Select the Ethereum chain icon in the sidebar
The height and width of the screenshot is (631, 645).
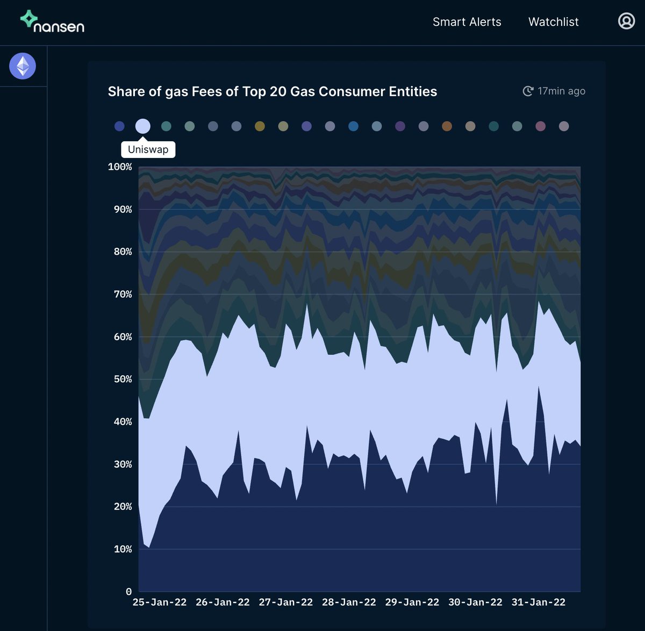point(22,66)
